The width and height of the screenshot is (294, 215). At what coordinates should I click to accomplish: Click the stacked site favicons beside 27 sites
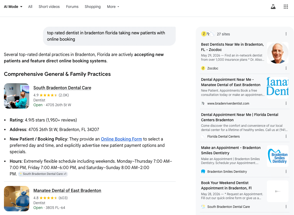pos(208,34)
